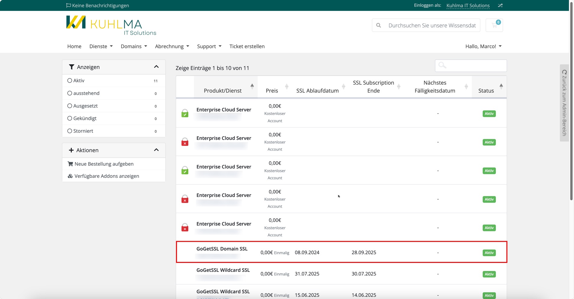Collapse the Anzeigen panel chevron

[156, 67]
